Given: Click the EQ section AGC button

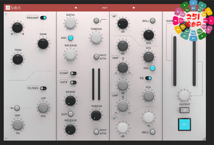Looking at the screenshot, I should coord(152,68).
